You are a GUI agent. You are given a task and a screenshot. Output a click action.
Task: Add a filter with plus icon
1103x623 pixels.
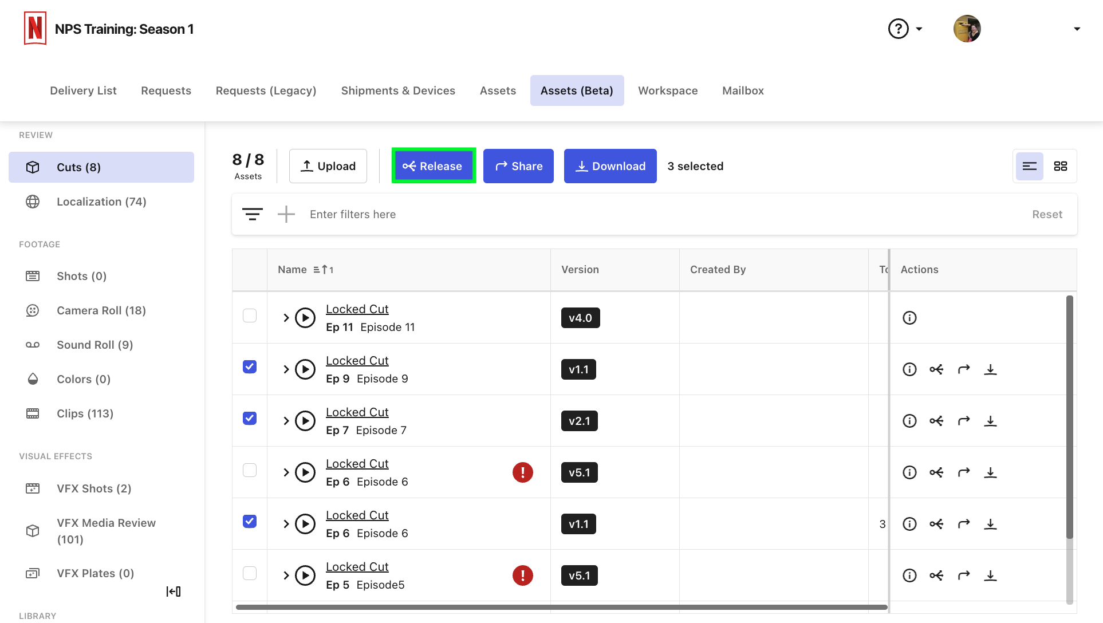[x=286, y=214]
